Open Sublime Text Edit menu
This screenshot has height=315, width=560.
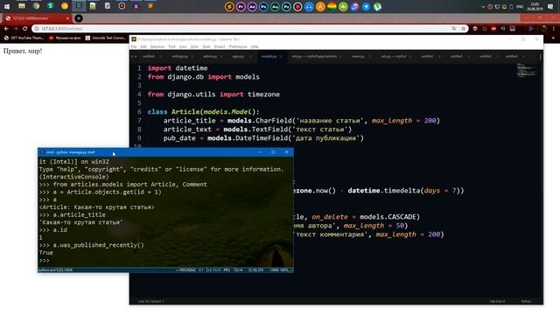click(143, 46)
